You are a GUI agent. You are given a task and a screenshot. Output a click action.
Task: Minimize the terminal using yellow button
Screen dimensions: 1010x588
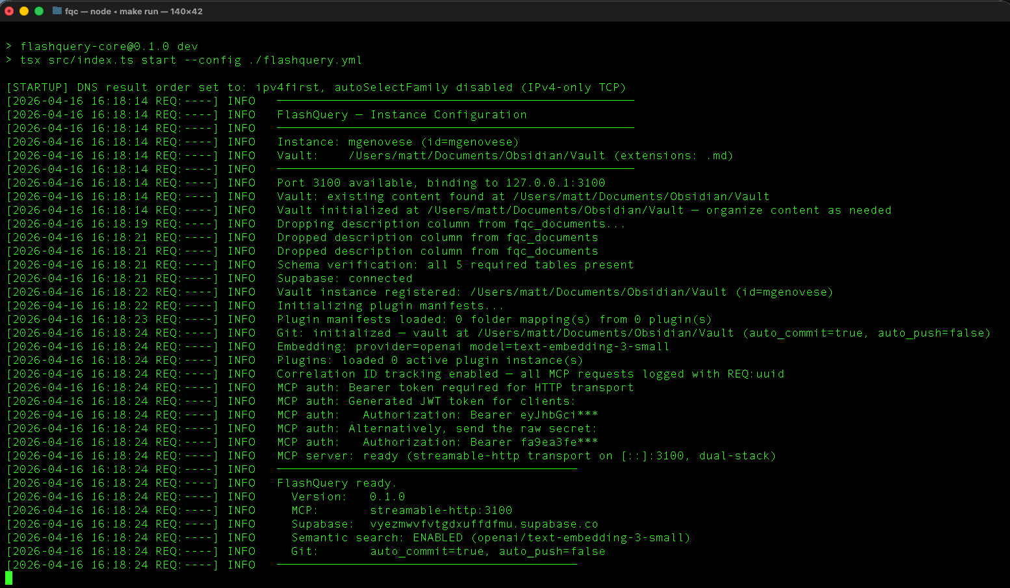coord(24,11)
